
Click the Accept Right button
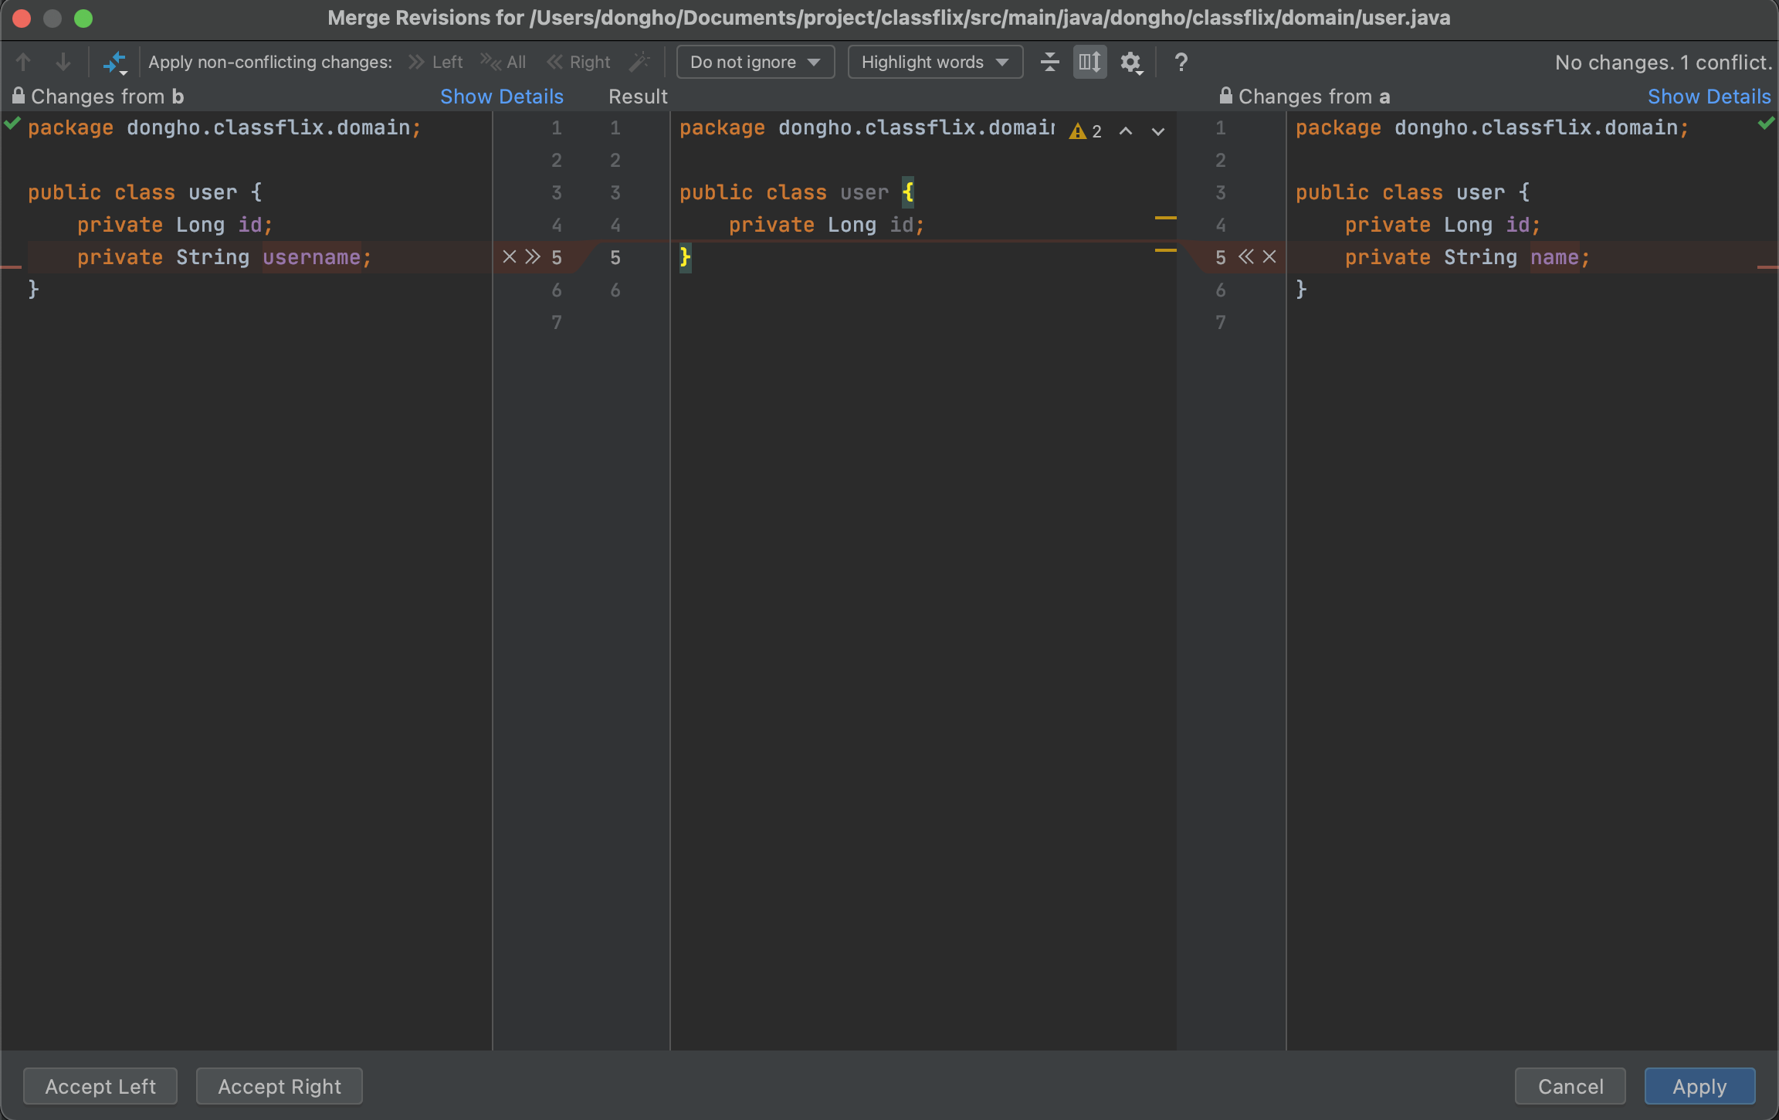tap(279, 1086)
